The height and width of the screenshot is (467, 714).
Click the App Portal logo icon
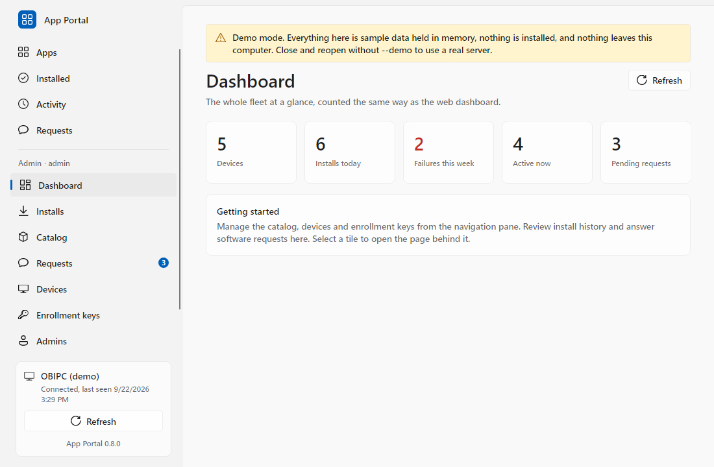coord(27,19)
